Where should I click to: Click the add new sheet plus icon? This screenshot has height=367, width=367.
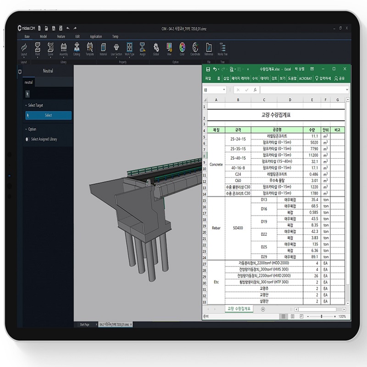263,309
